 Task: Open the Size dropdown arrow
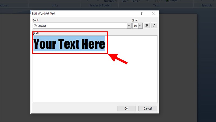[x=140, y=26]
